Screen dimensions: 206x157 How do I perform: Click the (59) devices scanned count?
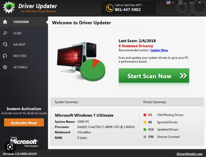click(151, 137)
